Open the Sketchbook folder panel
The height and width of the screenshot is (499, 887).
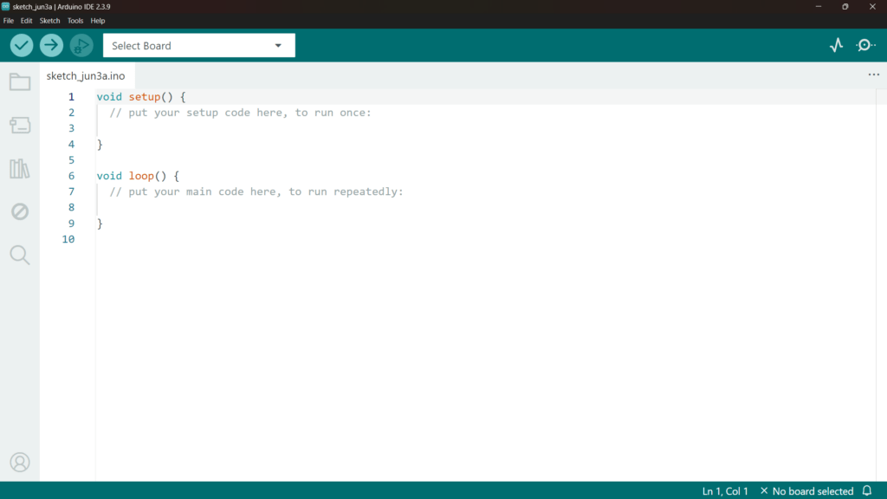(20, 82)
